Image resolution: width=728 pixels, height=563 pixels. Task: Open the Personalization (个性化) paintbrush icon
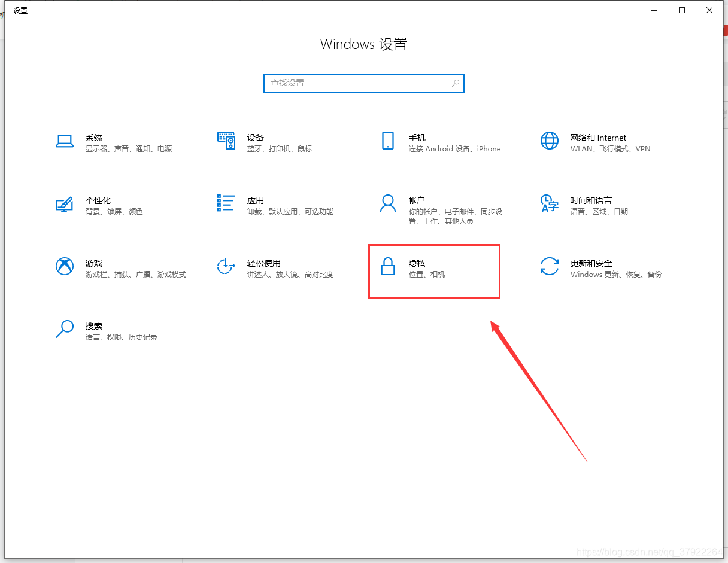(64, 204)
